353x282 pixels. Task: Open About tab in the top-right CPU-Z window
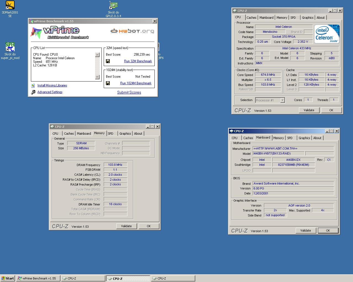(x=320, y=18)
